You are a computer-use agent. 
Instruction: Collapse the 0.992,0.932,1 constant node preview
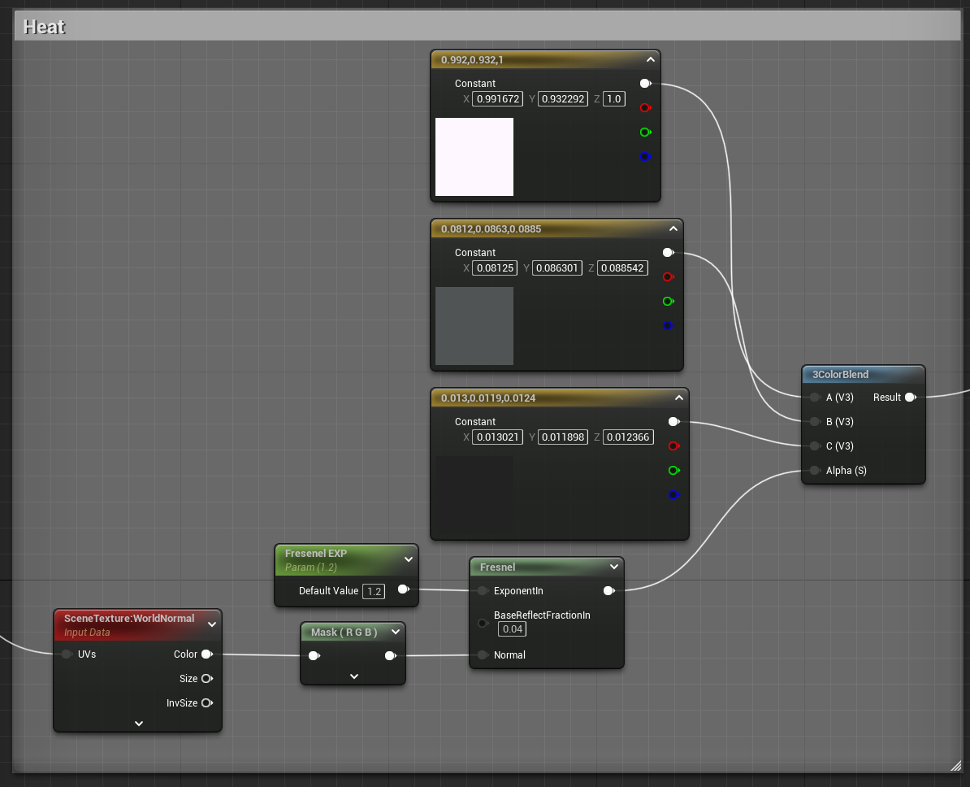[650, 59]
